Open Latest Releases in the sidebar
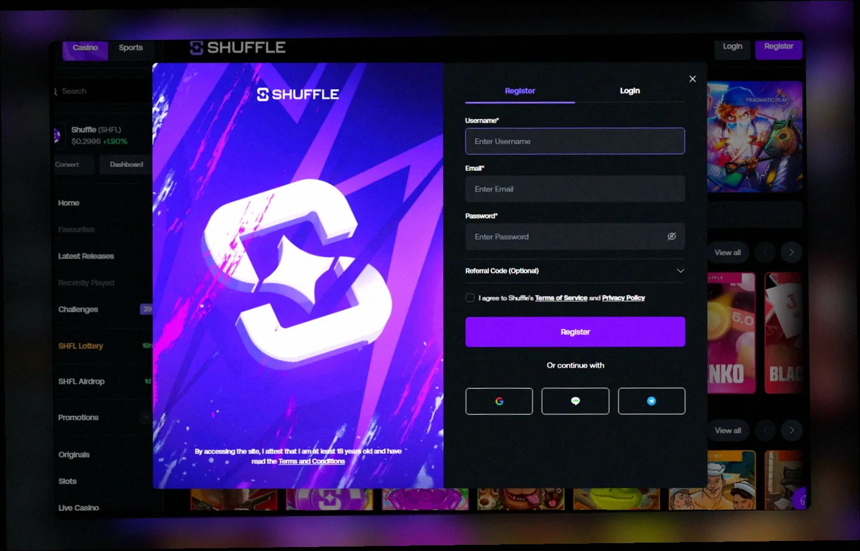Image resolution: width=860 pixels, height=551 pixels. [x=86, y=256]
